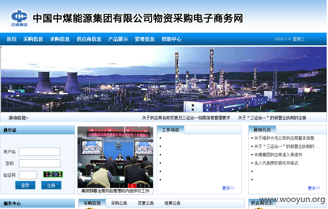Select the 通知公告 tab
The height and width of the screenshot is (209, 328).
[x=262, y=130]
